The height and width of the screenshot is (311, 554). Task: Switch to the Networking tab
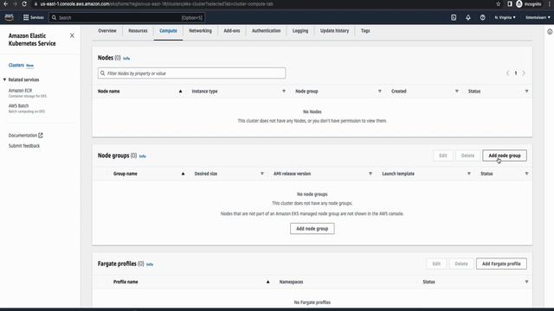[200, 31]
